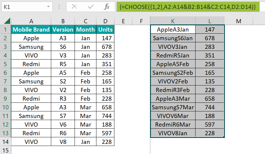
Task: Select cell VIVOV8Jan
Action: (173, 133)
